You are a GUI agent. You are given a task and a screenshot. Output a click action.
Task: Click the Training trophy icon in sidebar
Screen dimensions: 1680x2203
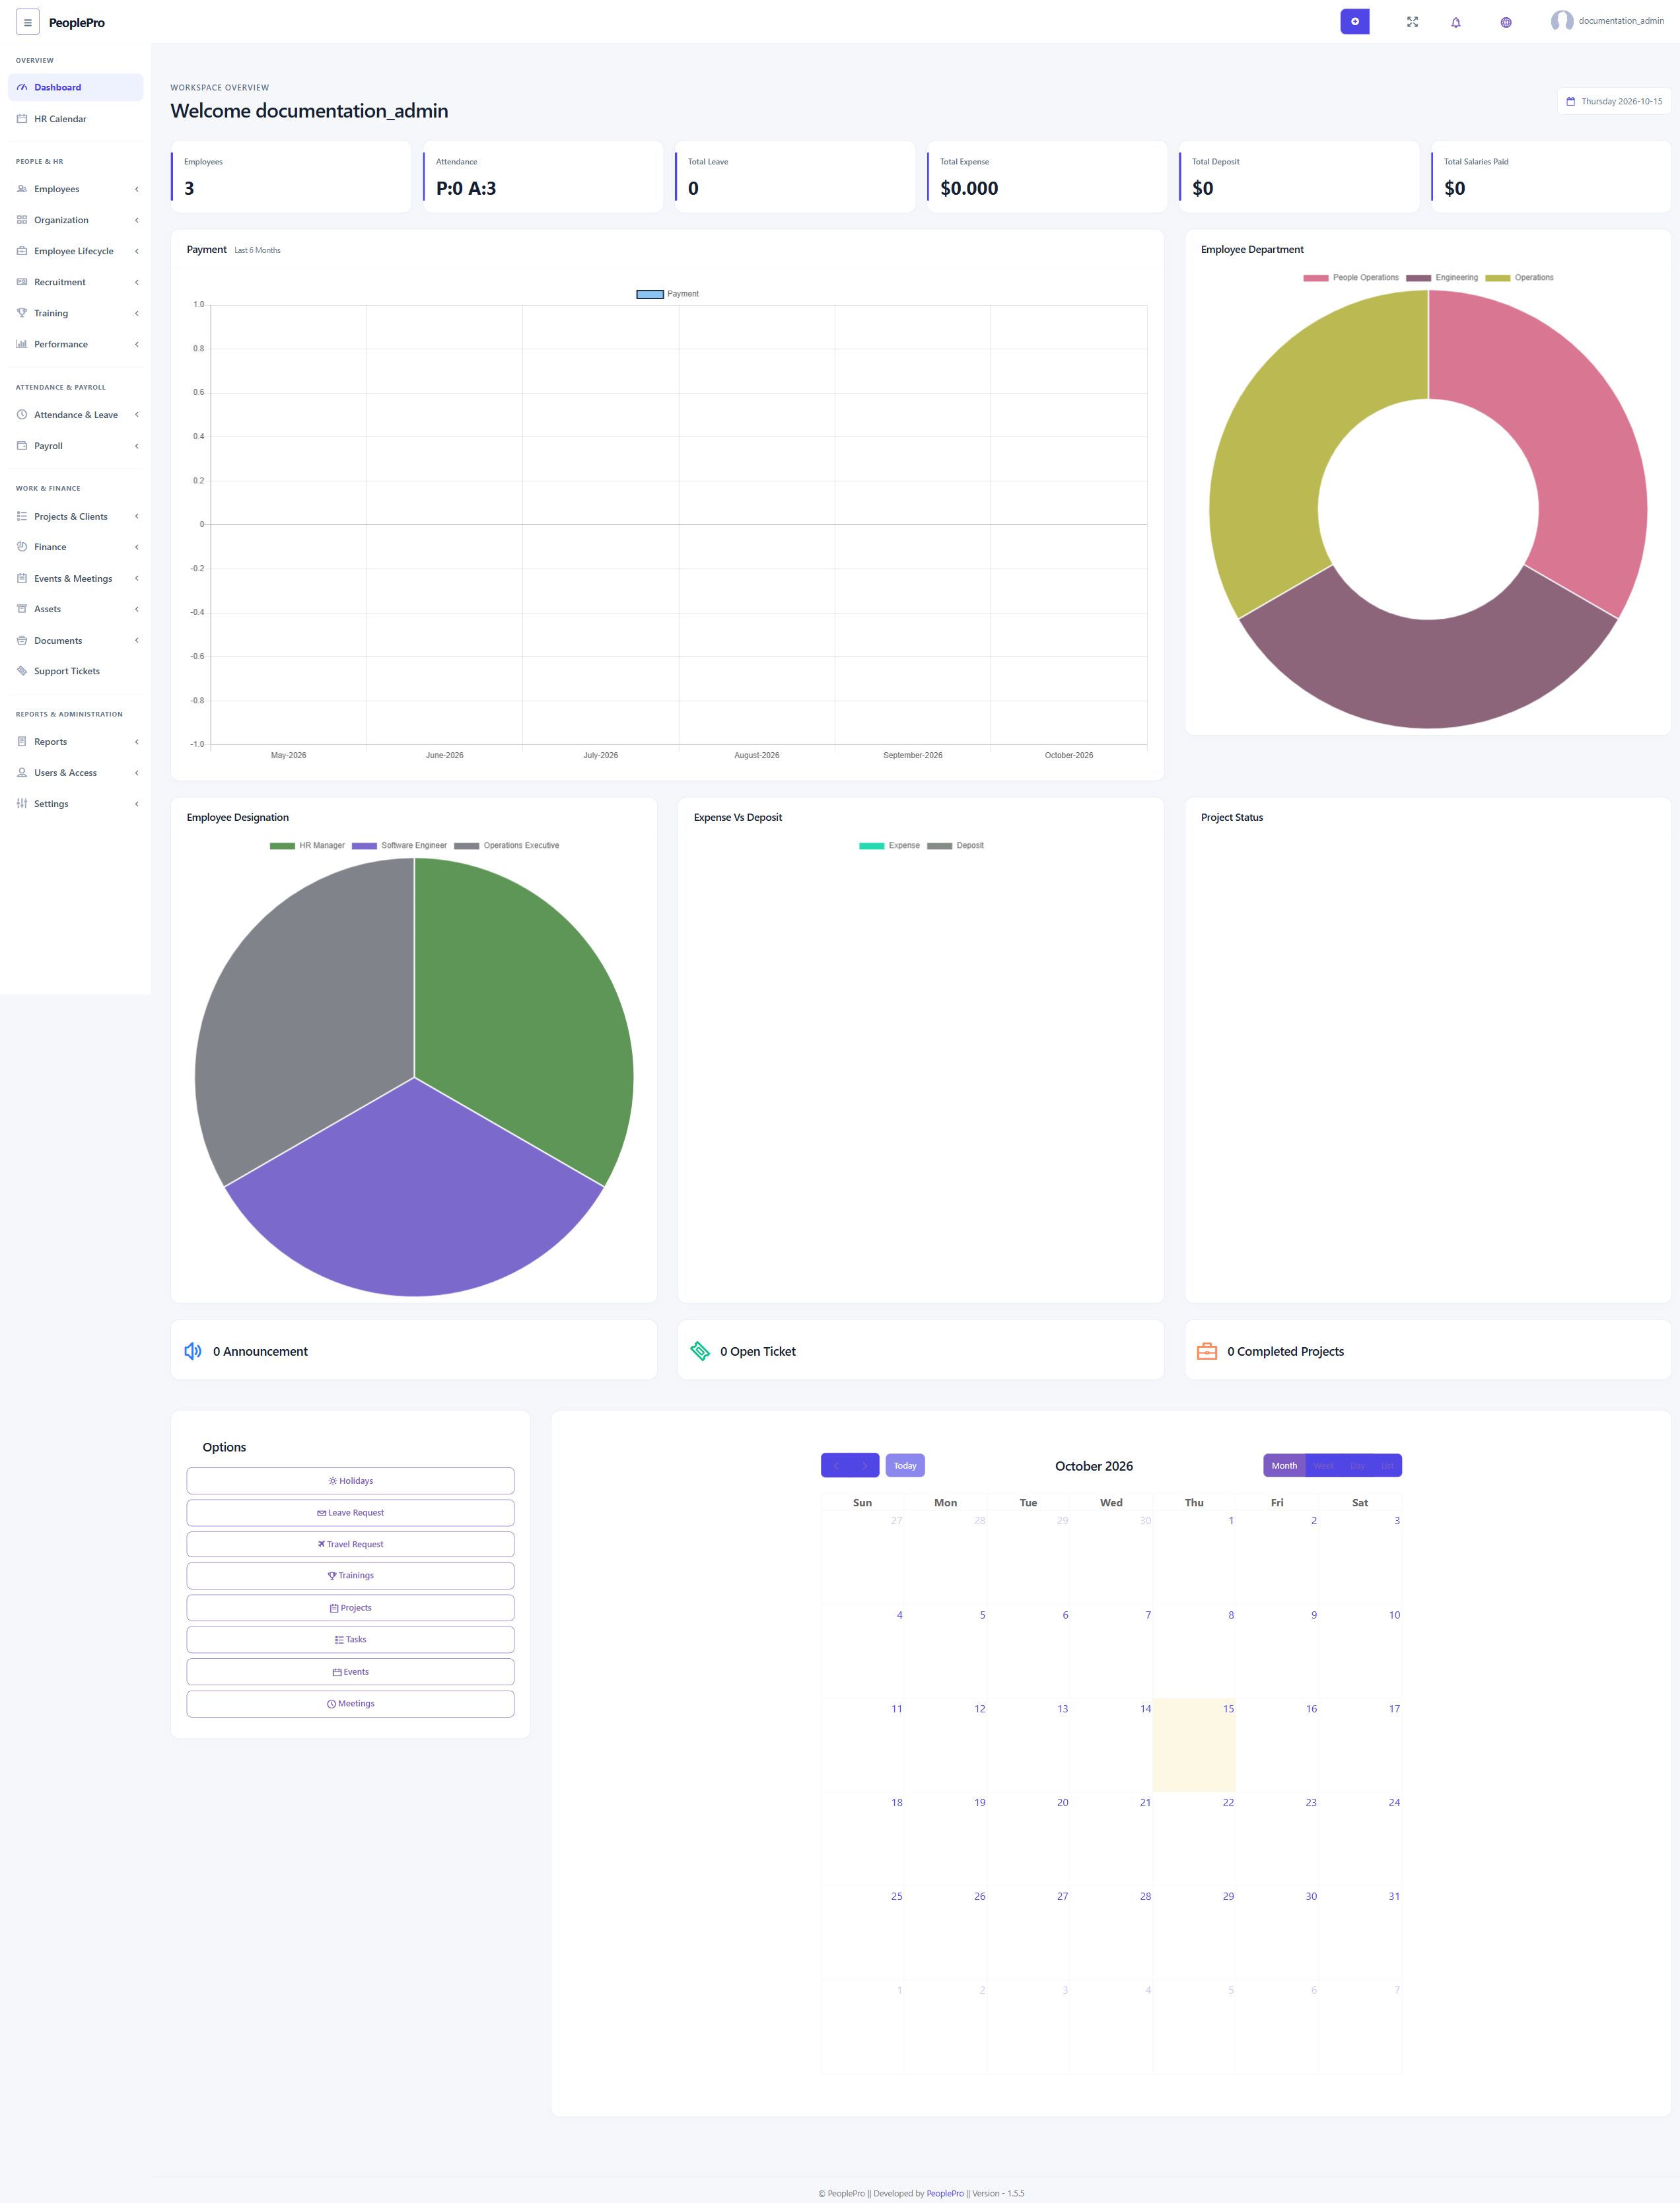(22, 313)
